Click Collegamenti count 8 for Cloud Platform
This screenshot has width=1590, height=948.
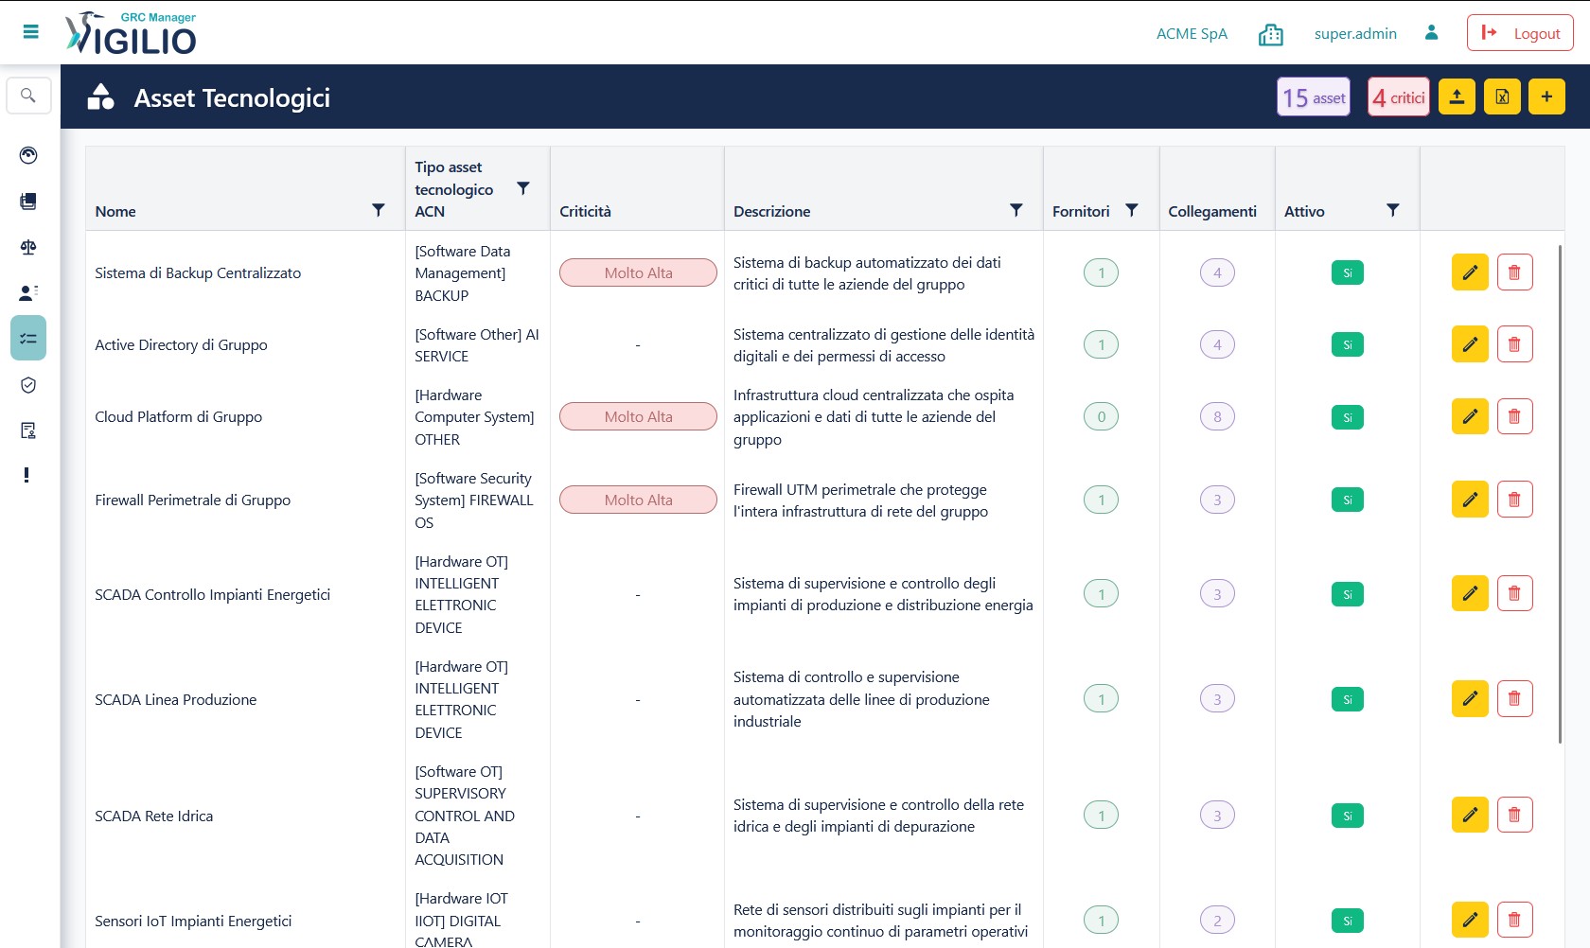[1217, 416]
